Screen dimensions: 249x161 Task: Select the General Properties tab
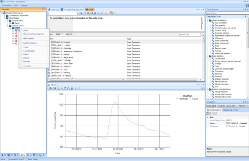(x=214, y=110)
